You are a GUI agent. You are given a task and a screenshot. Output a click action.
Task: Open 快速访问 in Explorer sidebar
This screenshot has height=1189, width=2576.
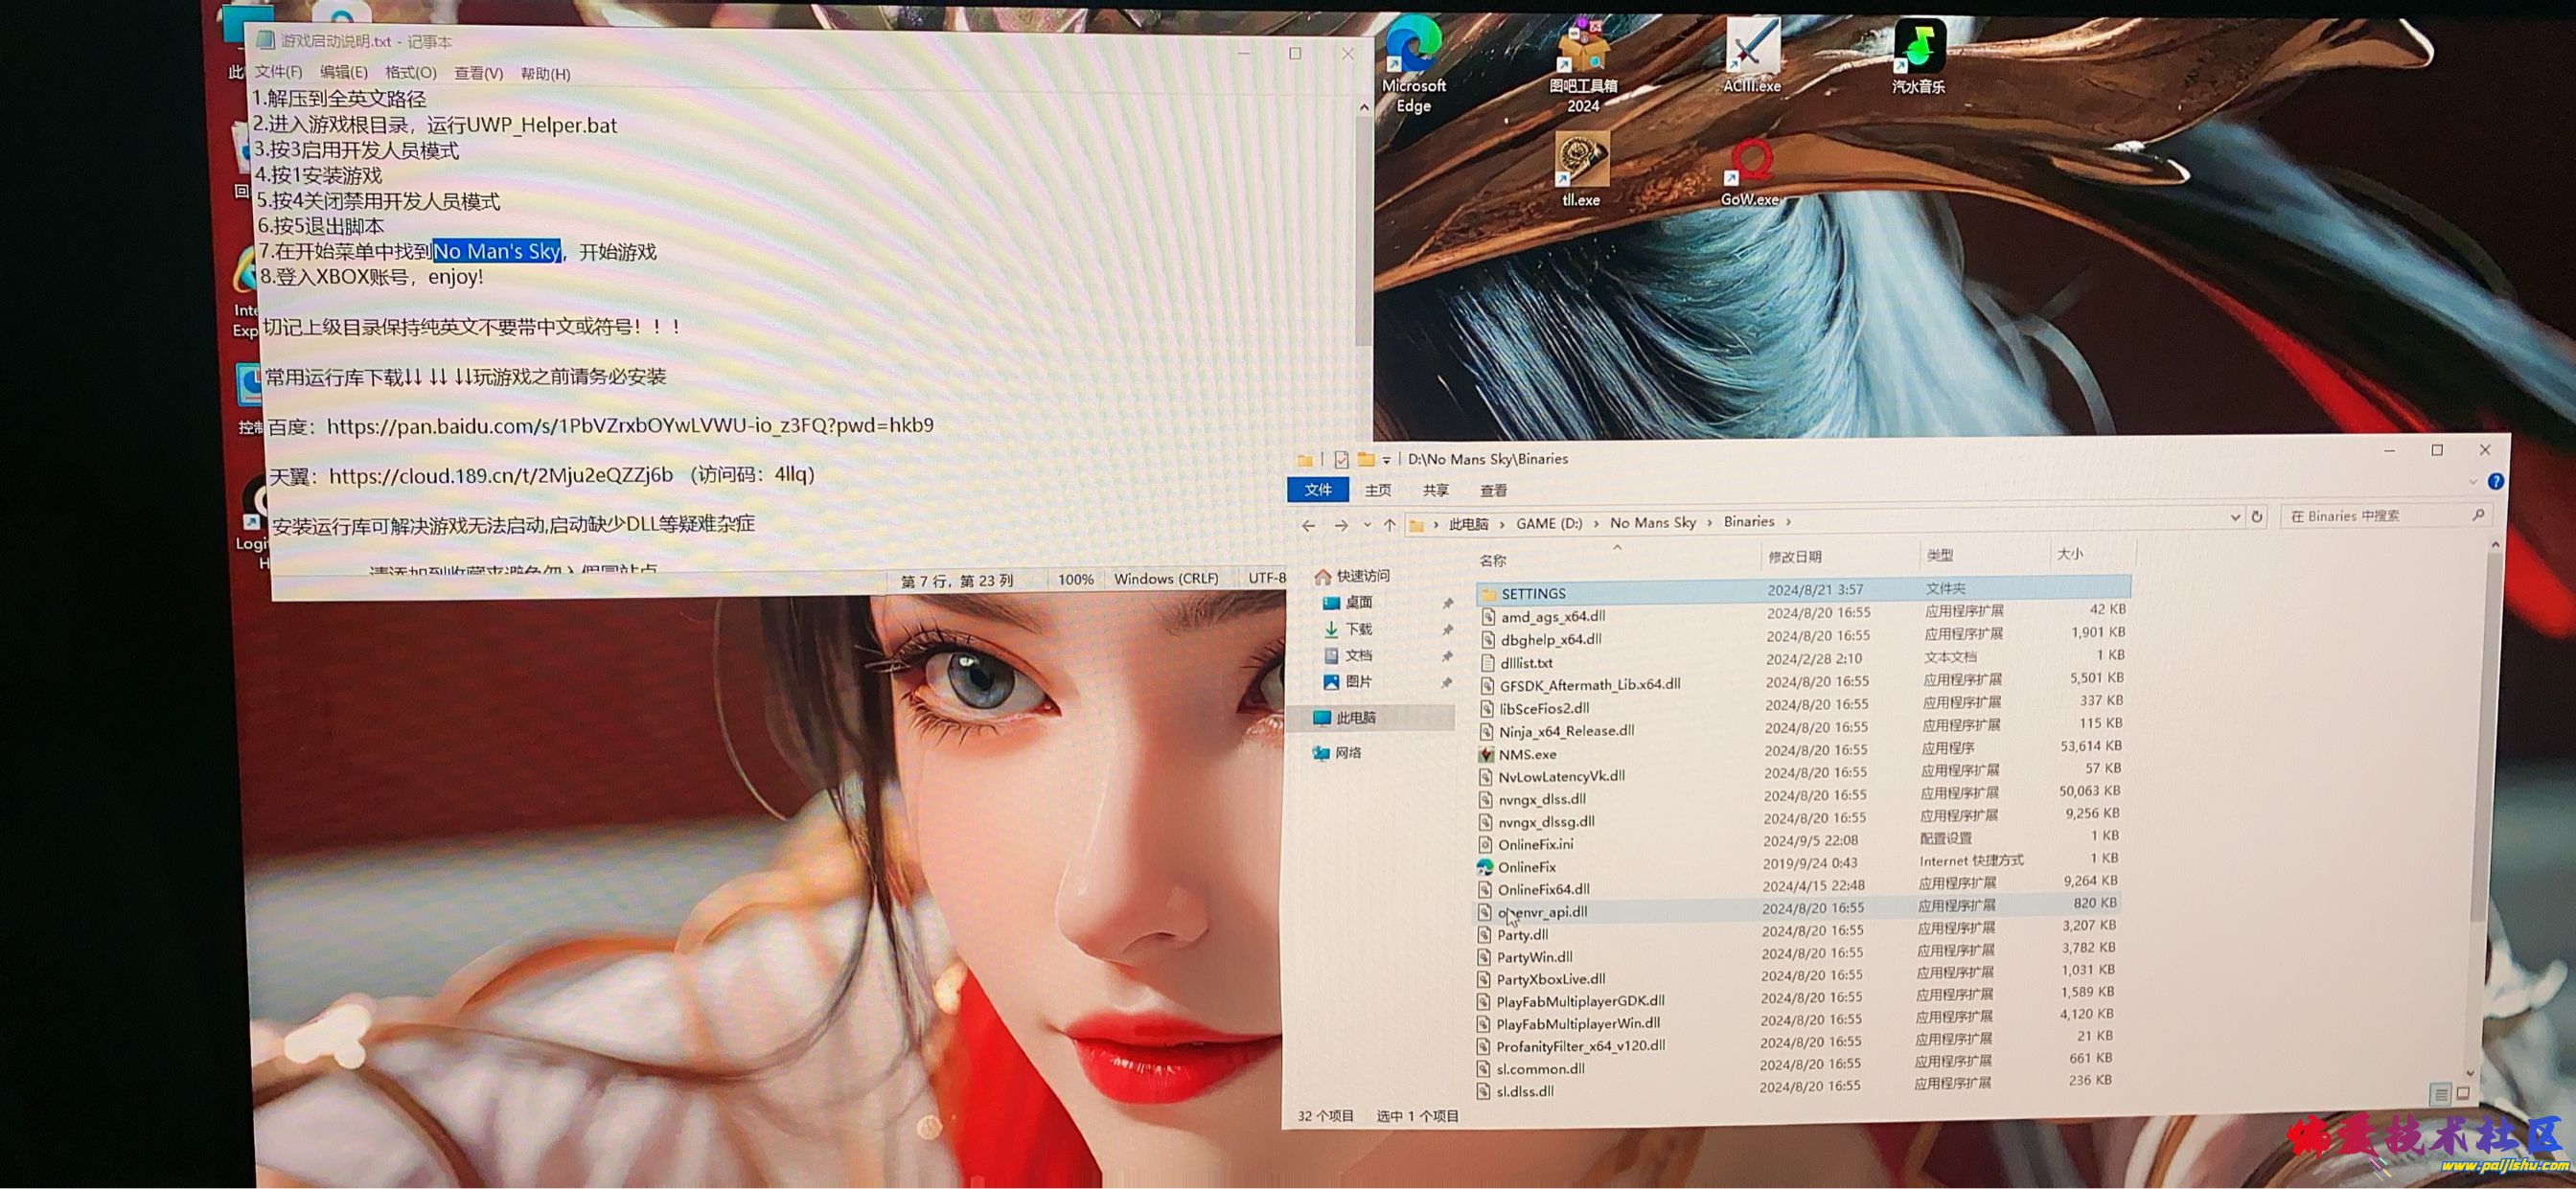1352,576
